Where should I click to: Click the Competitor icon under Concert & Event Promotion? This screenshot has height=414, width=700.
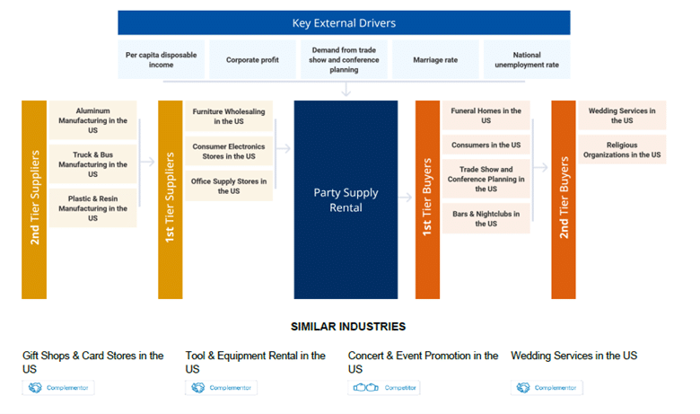(365, 388)
